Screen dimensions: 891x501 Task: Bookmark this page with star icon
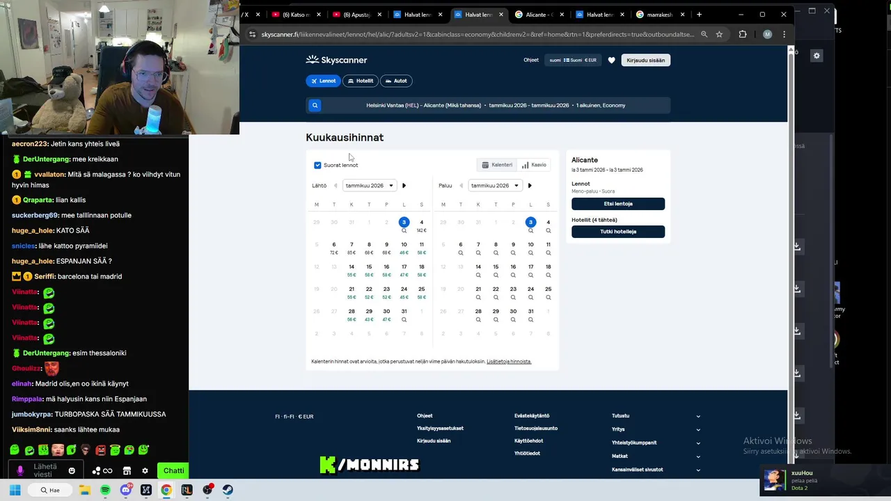pos(719,34)
